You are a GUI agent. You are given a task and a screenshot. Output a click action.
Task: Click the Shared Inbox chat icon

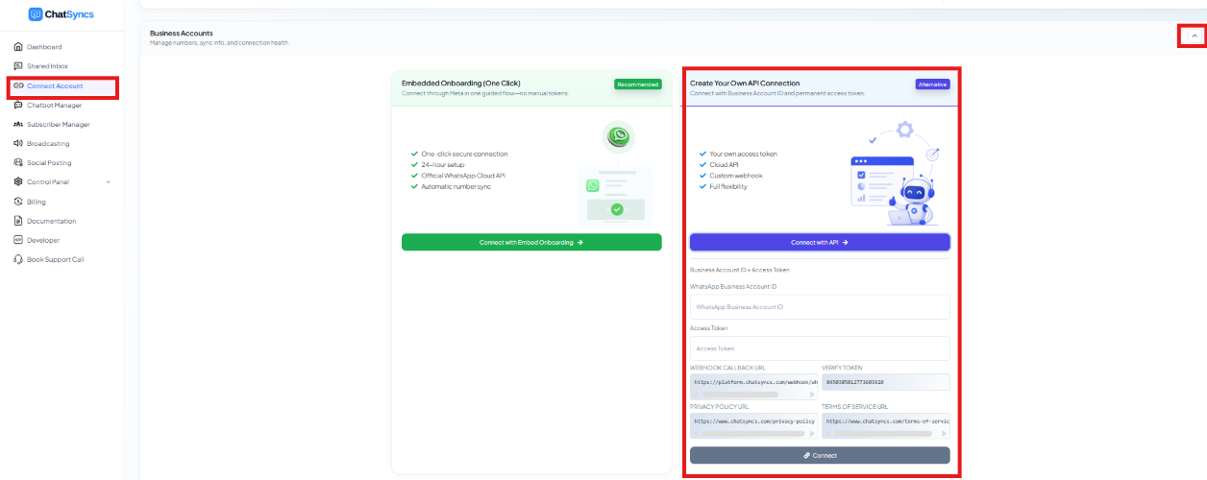(18, 66)
